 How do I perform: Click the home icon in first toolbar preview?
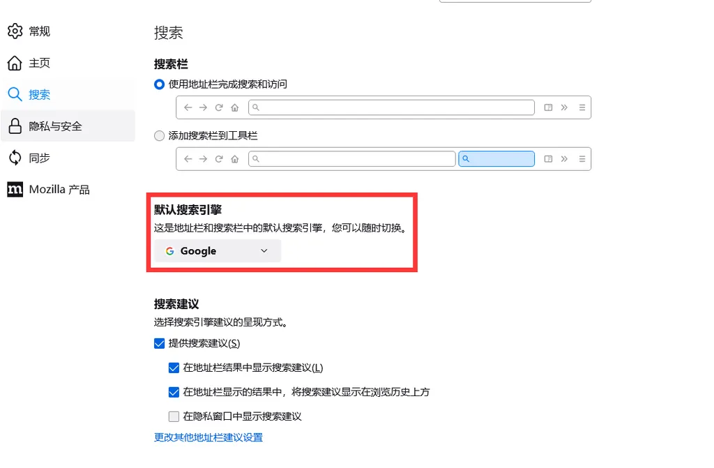234,107
